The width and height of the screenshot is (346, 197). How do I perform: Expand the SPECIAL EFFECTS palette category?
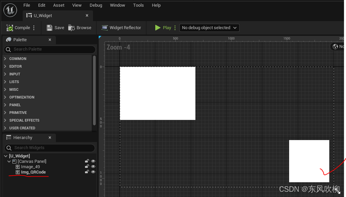point(5,121)
